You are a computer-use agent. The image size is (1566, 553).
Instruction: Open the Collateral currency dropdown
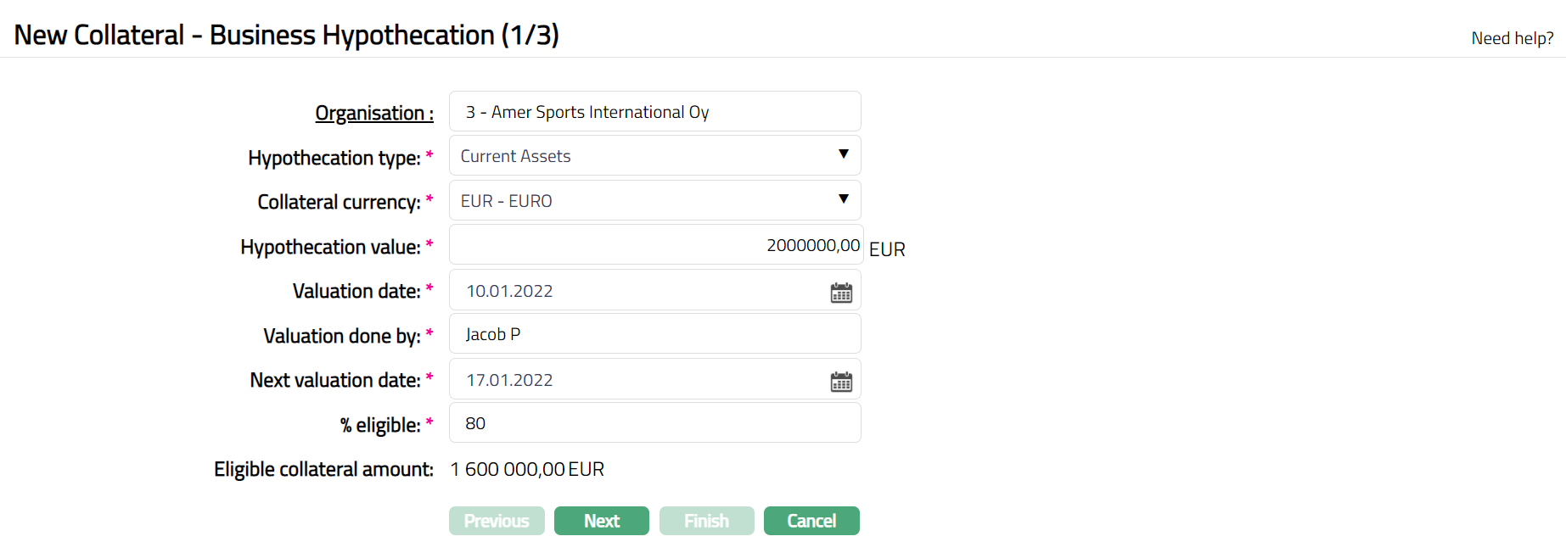654,201
